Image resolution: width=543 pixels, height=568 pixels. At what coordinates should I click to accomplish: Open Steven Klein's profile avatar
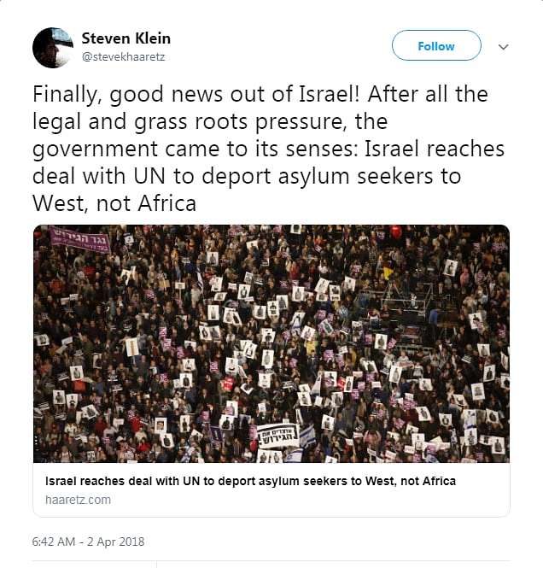[x=53, y=48]
